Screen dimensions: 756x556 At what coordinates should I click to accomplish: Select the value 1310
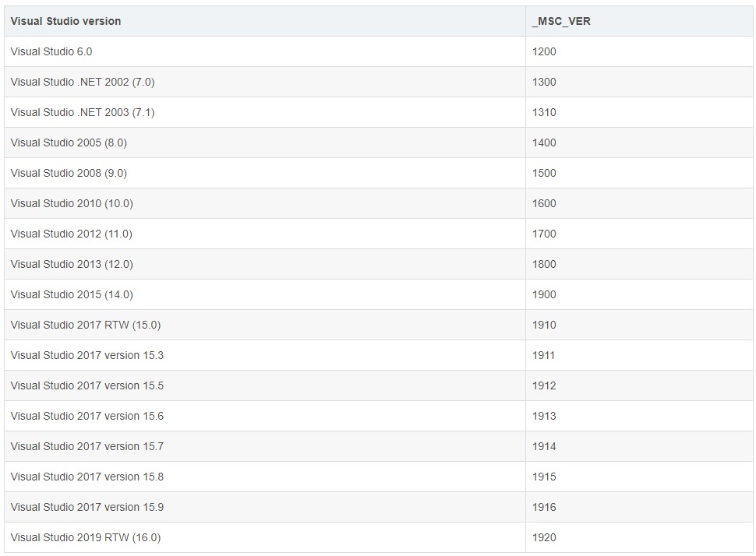(x=544, y=112)
